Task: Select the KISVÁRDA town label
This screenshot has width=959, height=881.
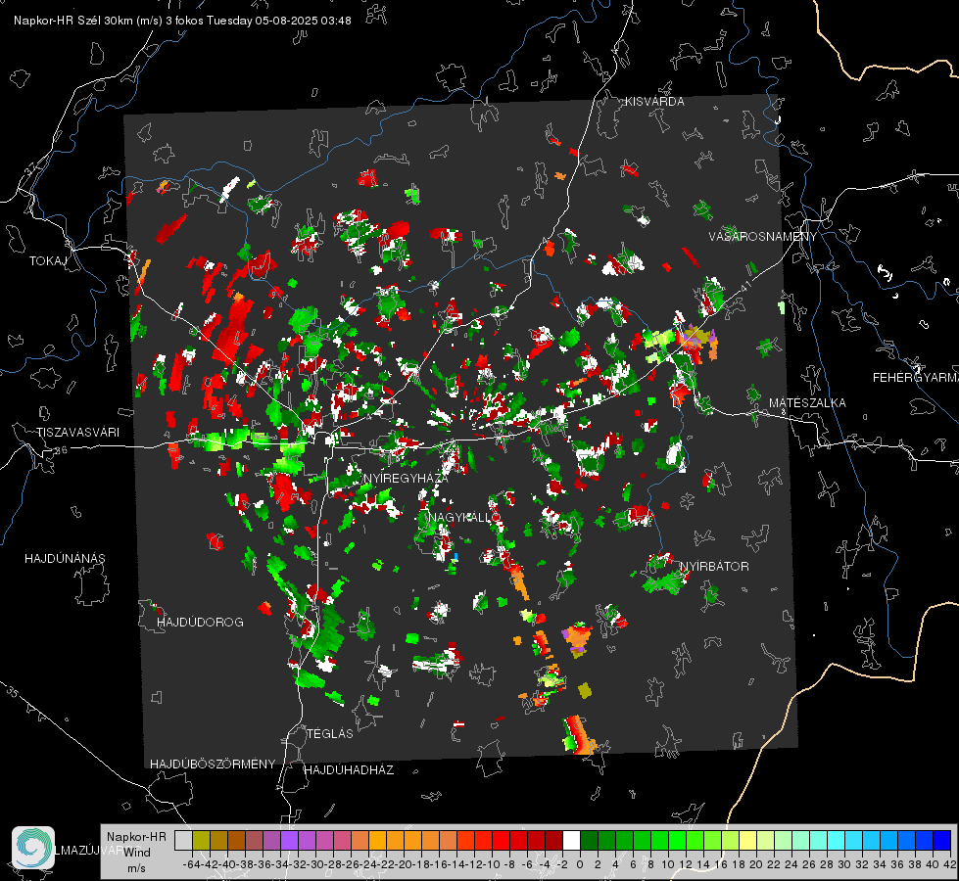Action: coord(654,102)
